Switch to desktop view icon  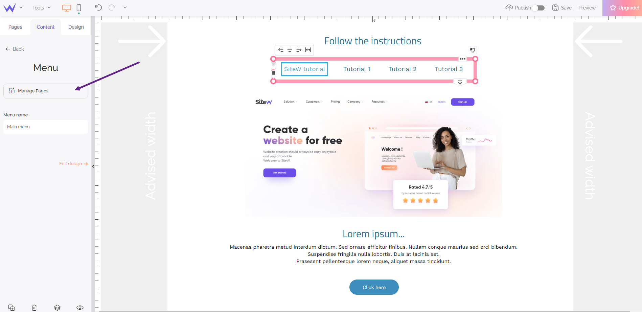[67, 8]
